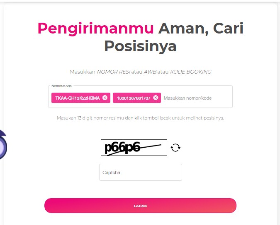Click the Nomor/Kode field label
This screenshot has width=280, height=225.
tap(61, 86)
